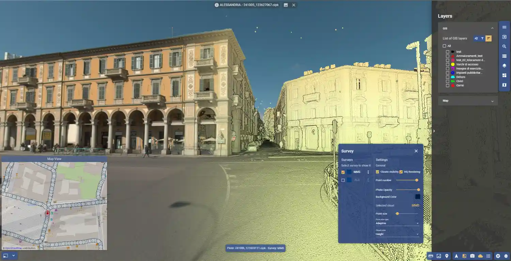Viewport: 511px width, 261px height.
Task: Sort GIS layers alphabetically with AZ button
Action: [476, 39]
